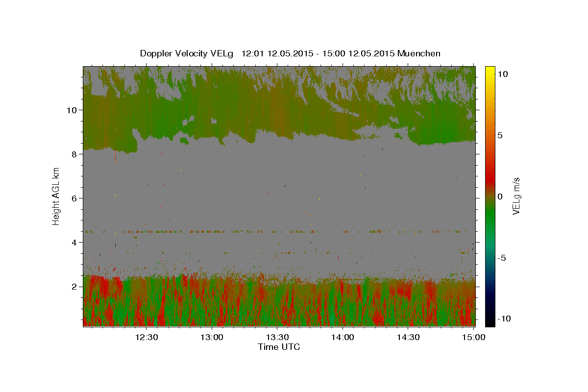
Task: Click the 13:30 time tick label
Action: coord(277,337)
